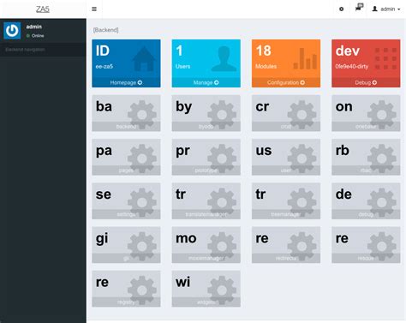This screenshot has width=406, height=323.
Task: Click Manage on the Users tile
Action: pos(206,82)
